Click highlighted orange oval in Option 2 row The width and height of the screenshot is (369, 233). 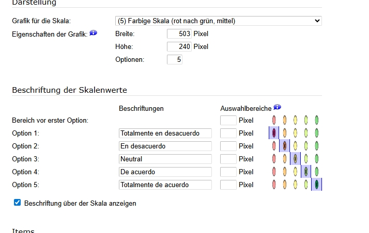coord(285,146)
